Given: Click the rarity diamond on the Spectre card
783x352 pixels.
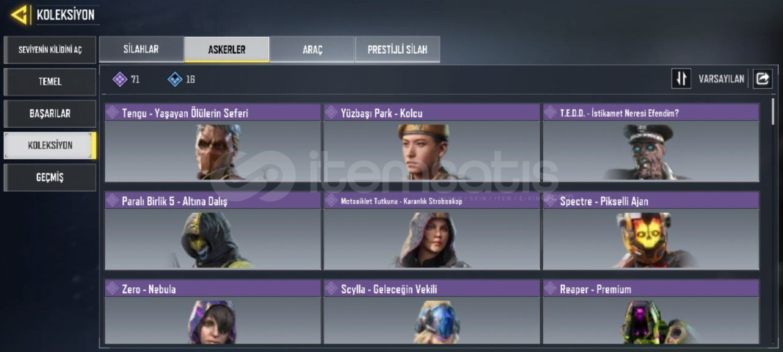Looking at the screenshot, I should coord(551,200).
